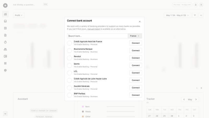The height and width of the screenshot is (118, 209).
Task: Connect LCL bank
Action: [x=136, y=73]
